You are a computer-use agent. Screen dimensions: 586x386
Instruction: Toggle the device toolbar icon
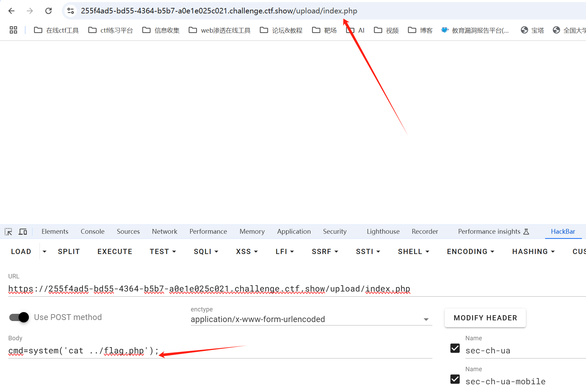click(23, 232)
